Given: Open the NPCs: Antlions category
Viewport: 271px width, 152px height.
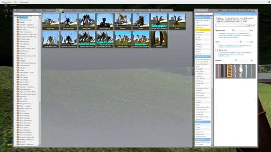Looking at the screenshot, I should coord(25,116).
